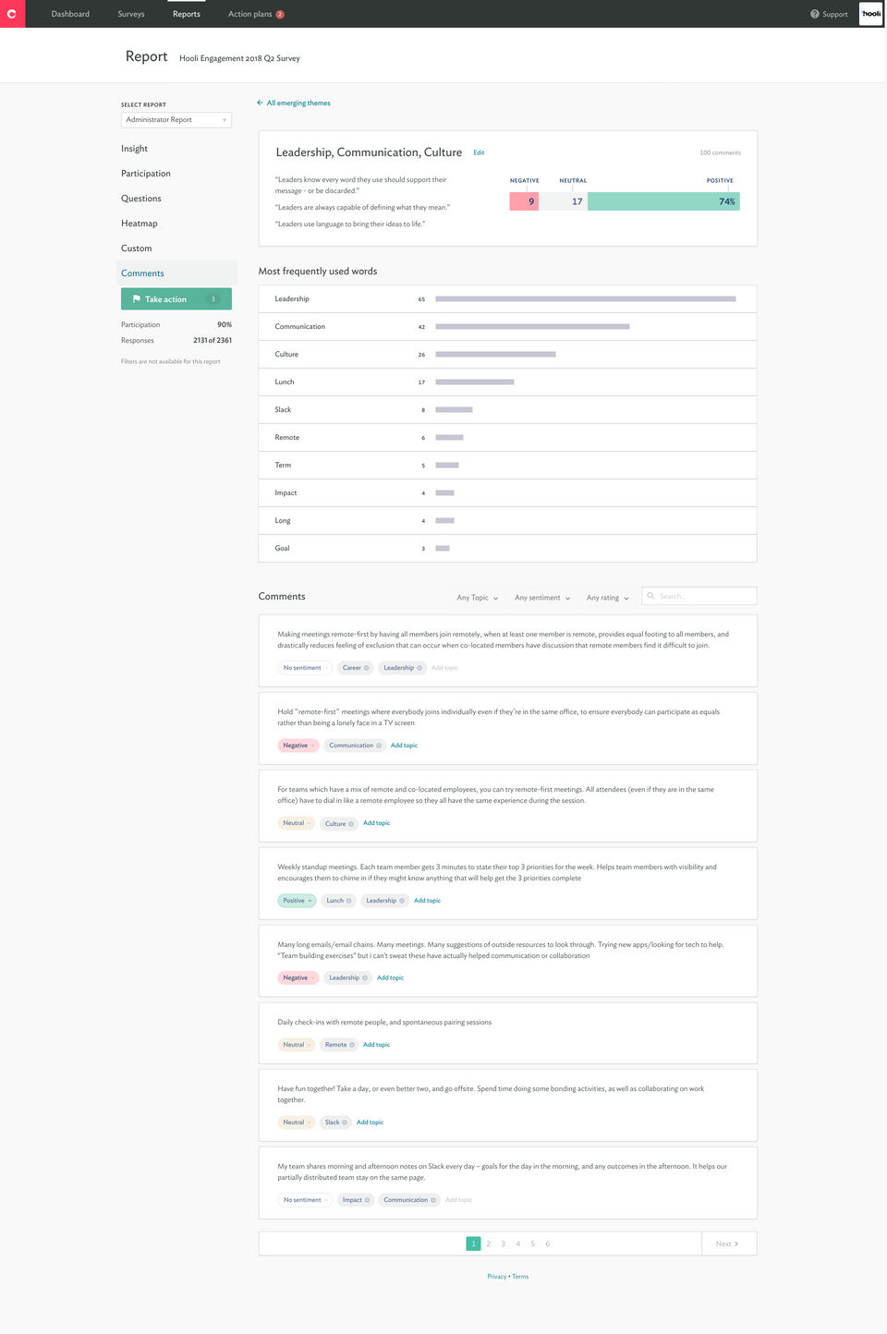Click the flag icon on Take action
Image resolution: width=887 pixels, height=1334 pixels.
coord(137,298)
